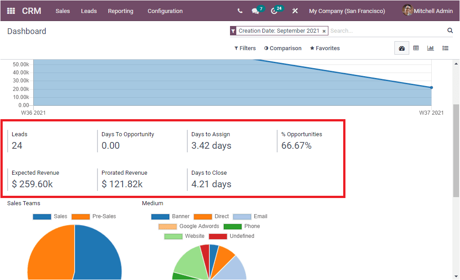Screen dimensions: 460x280
Task: Select the bar chart view icon
Action: pyautogui.click(x=430, y=48)
